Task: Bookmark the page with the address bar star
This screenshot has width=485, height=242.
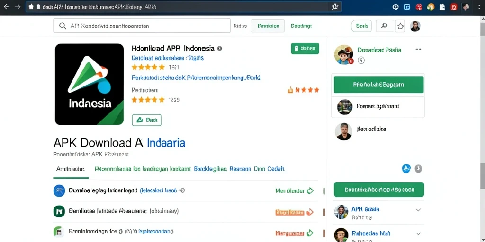Action: coord(335,7)
